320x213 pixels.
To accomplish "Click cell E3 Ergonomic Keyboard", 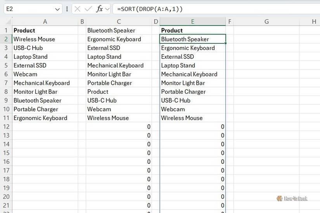I will tap(193, 48).
